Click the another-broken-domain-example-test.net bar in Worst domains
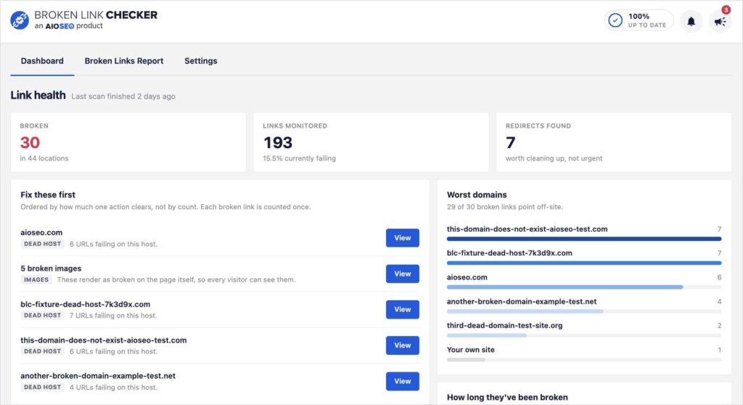Viewport: 743px width, 405px height. tap(584, 311)
